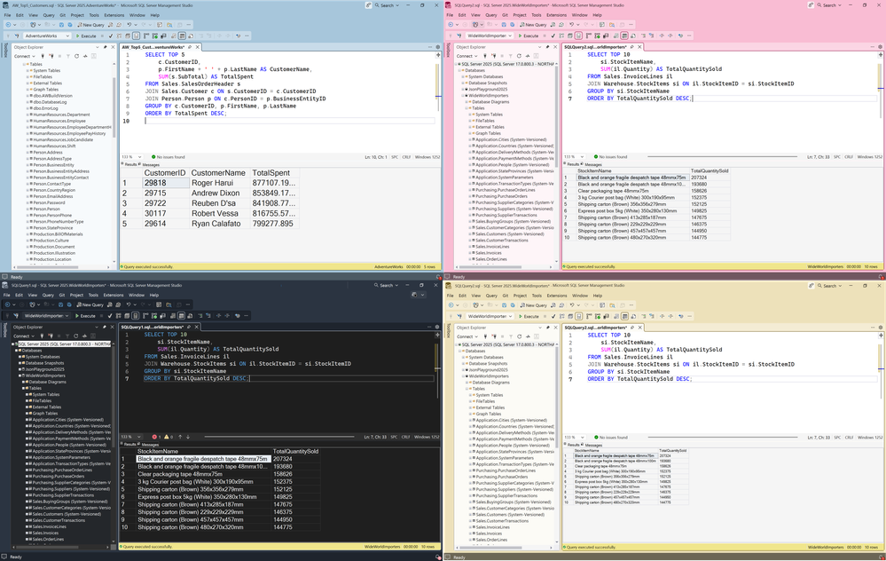Go to next issue arrow in the dark window
This screenshot has width=886, height=561.
point(188,437)
